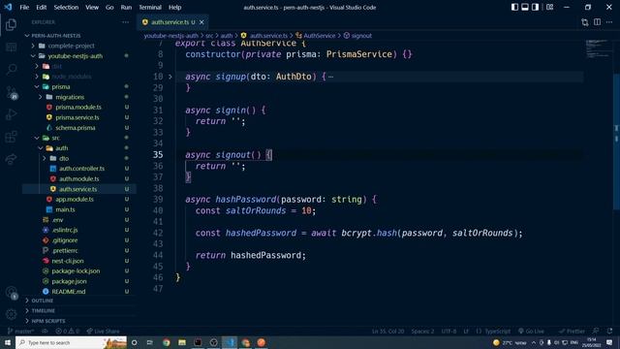Expand the dto folder

(x=79, y=158)
